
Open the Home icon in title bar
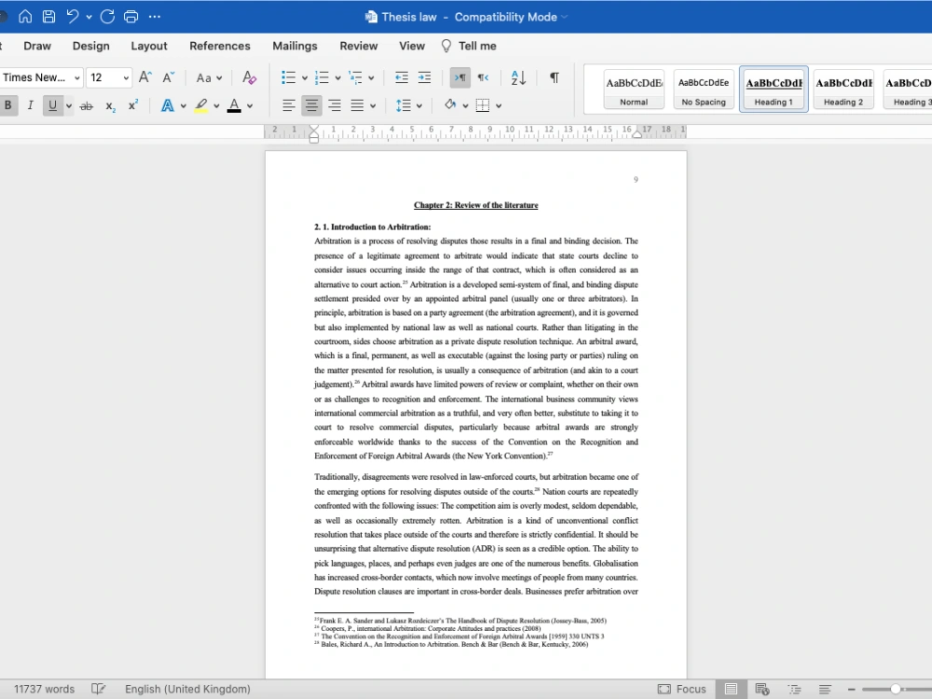pos(25,17)
